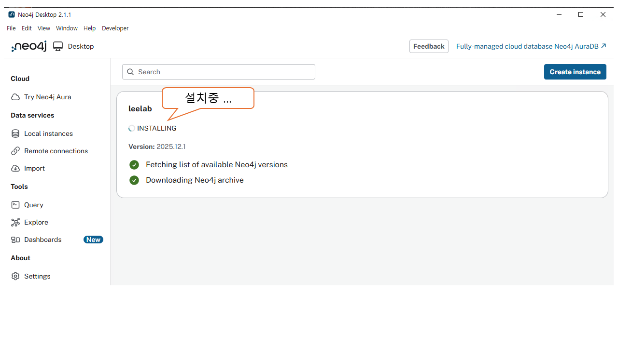Click the Query terminal icon
618x347 pixels.
click(x=15, y=205)
